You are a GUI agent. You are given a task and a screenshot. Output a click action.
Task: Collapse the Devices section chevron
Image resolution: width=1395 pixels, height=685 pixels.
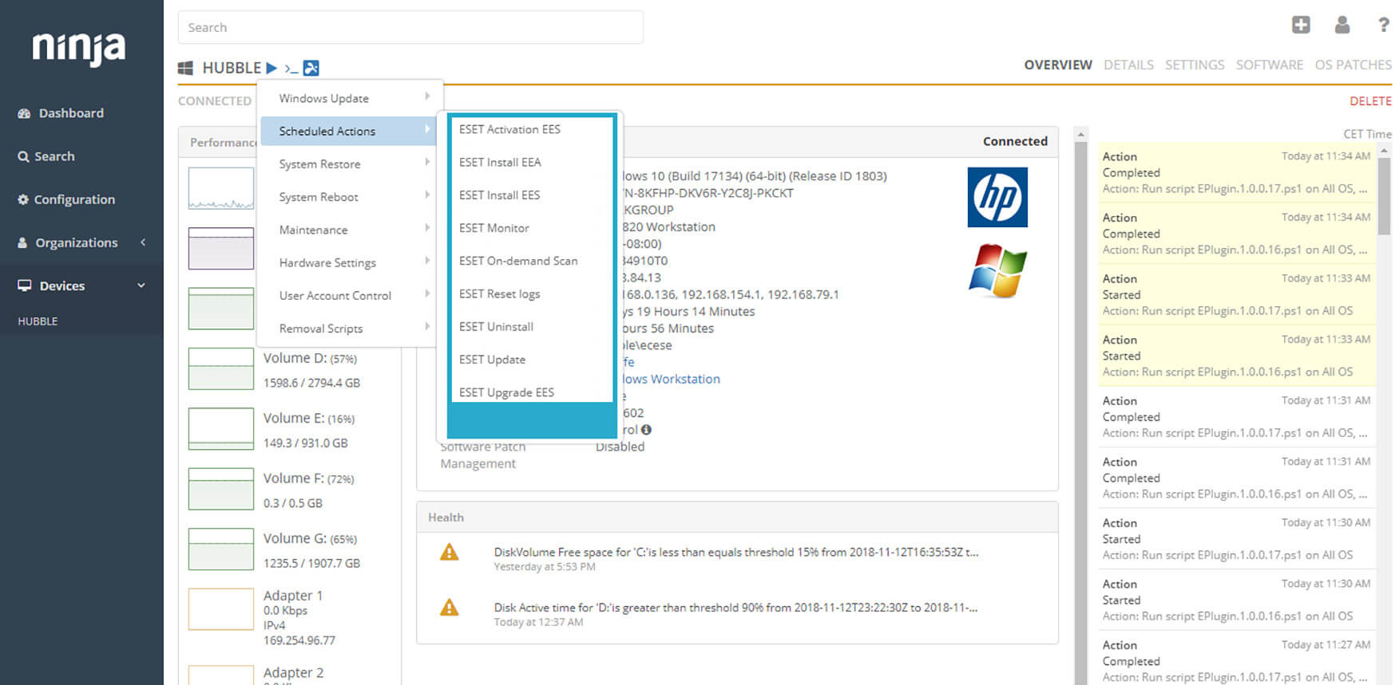click(141, 285)
